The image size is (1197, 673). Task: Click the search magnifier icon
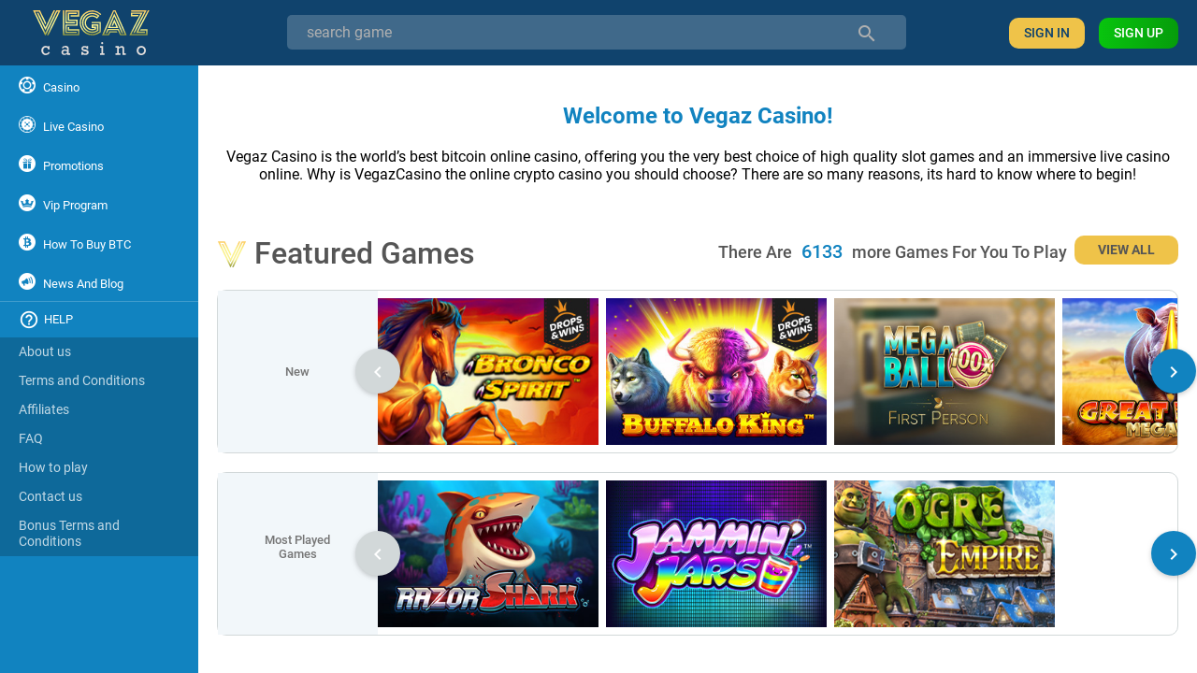(x=867, y=34)
